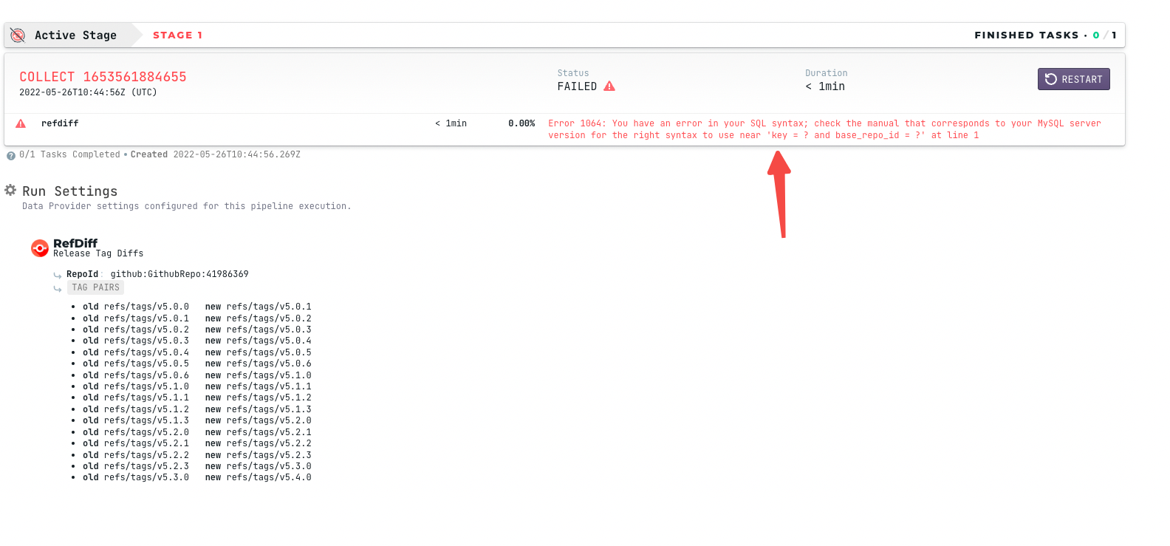Click the FINISHED TASKS counter

pyautogui.click(x=1045, y=35)
